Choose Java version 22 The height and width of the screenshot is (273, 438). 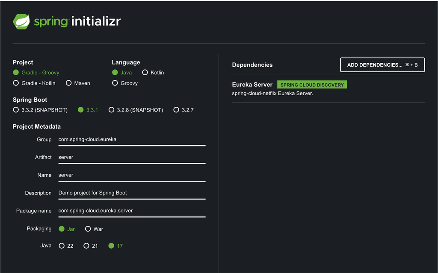[66, 246]
